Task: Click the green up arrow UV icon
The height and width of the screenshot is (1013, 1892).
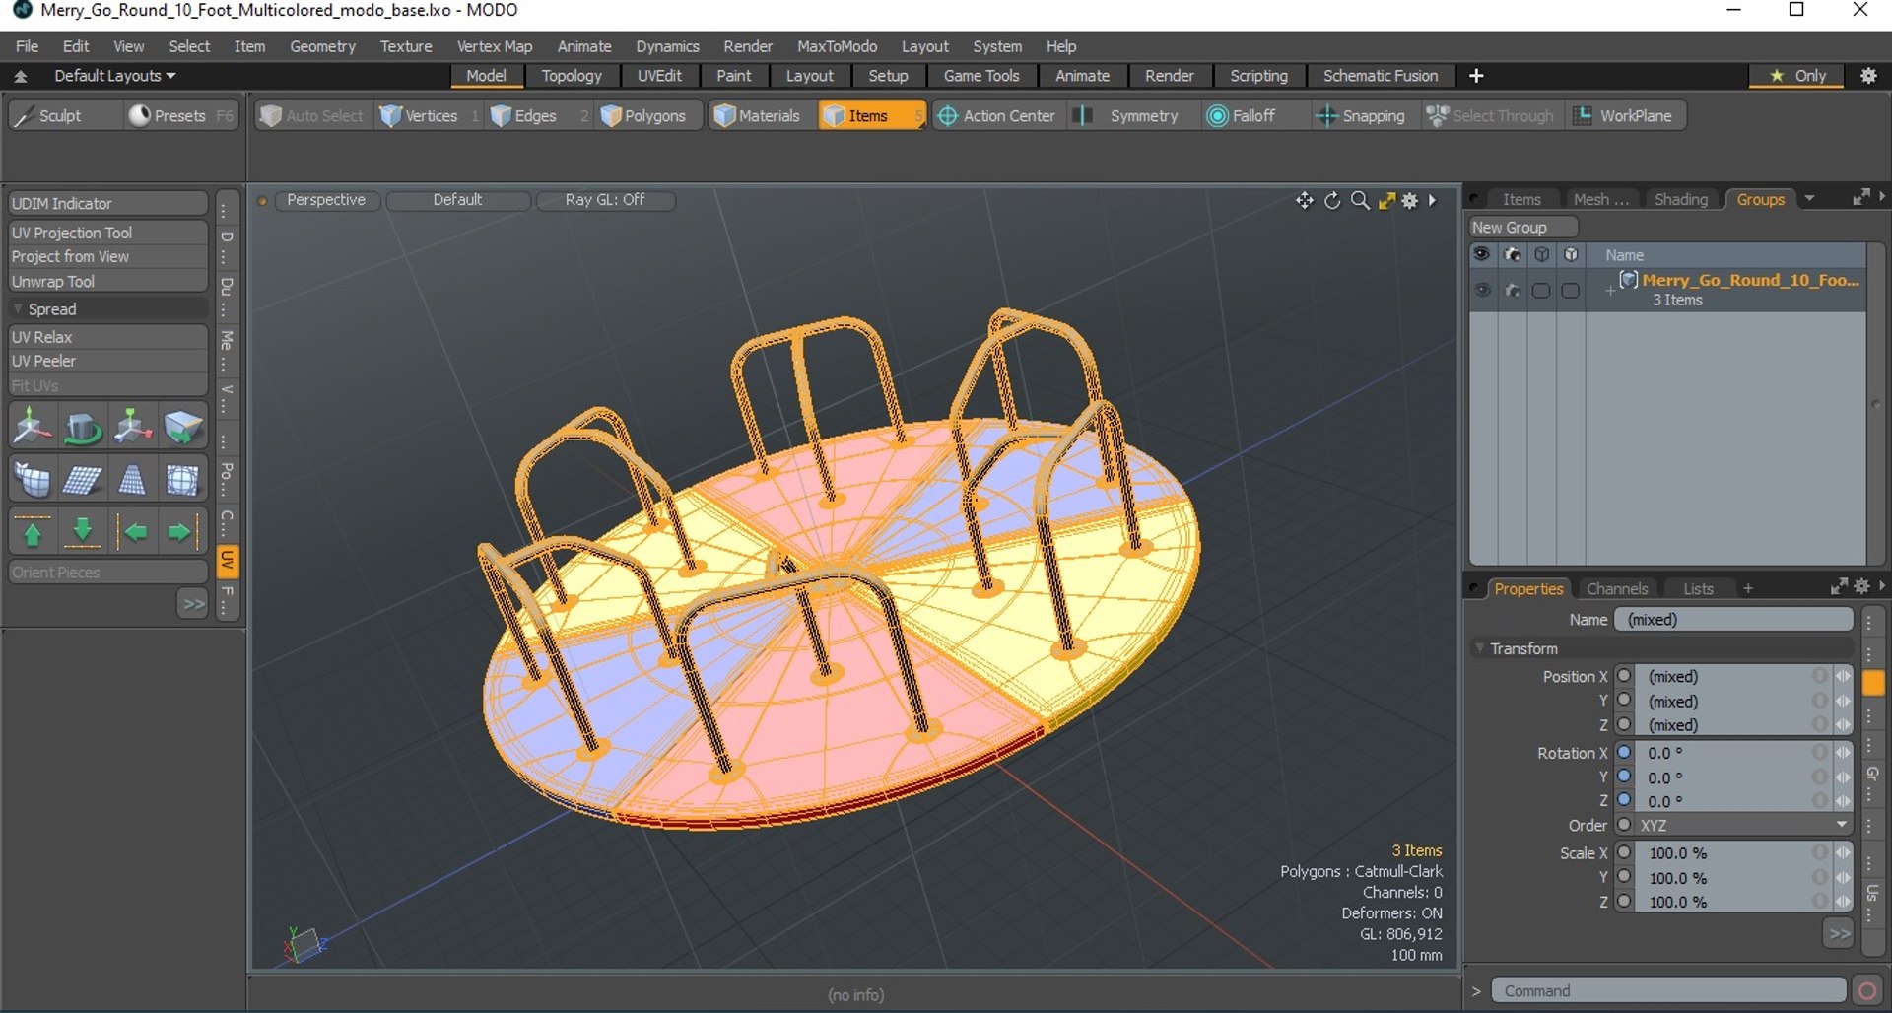Action: pos(33,533)
